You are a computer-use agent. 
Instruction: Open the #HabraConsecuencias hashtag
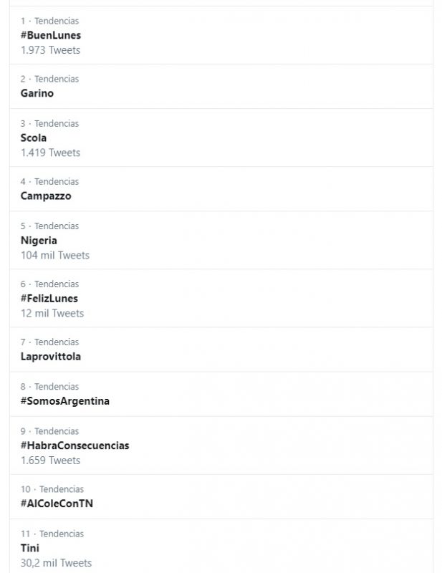(75, 445)
